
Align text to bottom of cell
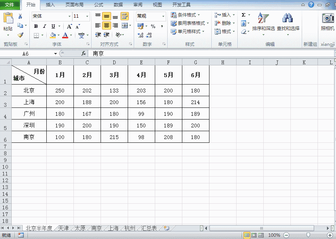point(115,17)
